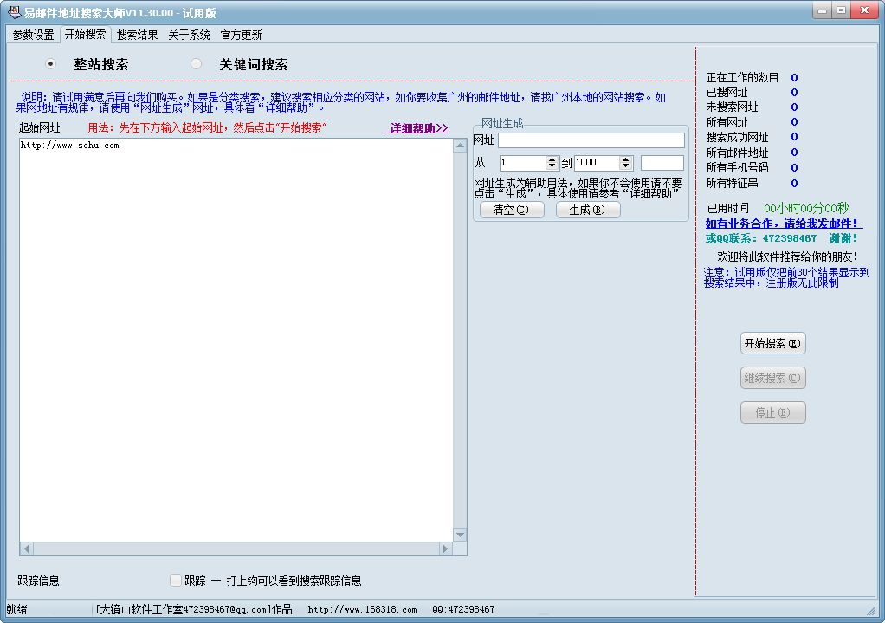Click the 欢迎将此软件推荐给你的朋友 text
Viewport: 885px width, 623px height.
pos(787,256)
